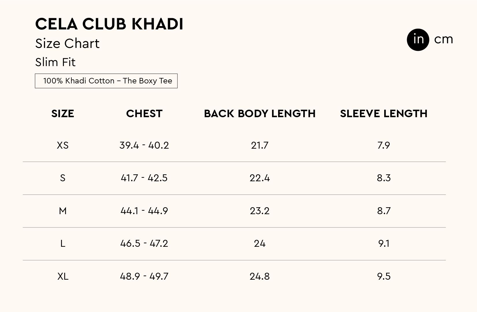Select the M size row label
The width and height of the screenshot is (477, 312).
(x=63, y=211)
